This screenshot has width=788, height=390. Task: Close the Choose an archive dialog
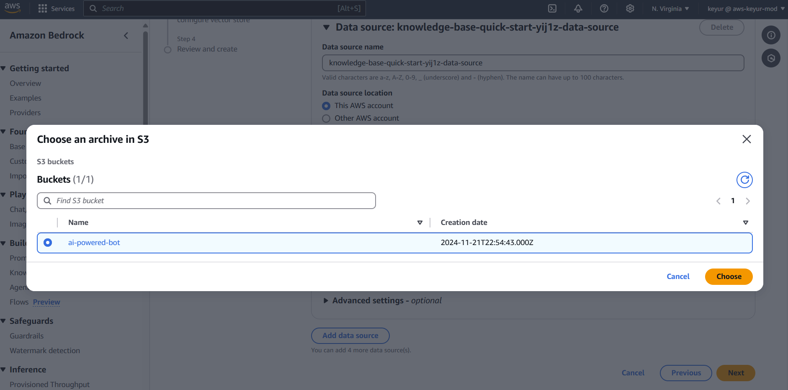[747, 139]
